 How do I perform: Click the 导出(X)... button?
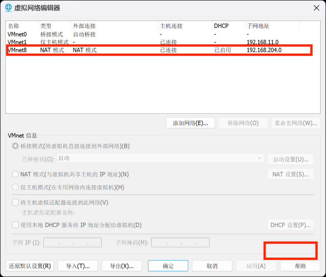tap(122, 266)
